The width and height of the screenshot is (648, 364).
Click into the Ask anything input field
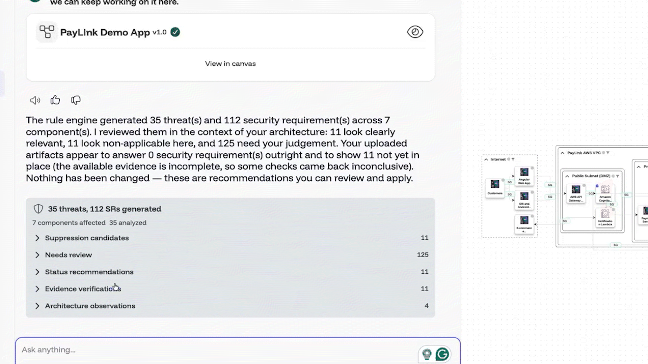[x=216, y=350]
